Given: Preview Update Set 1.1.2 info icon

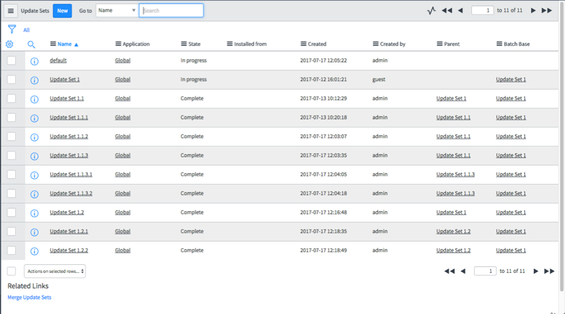Looking at the screenshot, I should [34, 137].
